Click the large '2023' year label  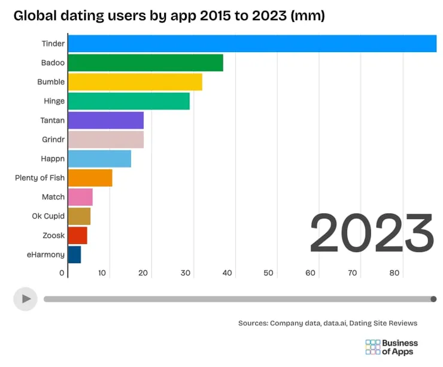(x=372, y=233)
